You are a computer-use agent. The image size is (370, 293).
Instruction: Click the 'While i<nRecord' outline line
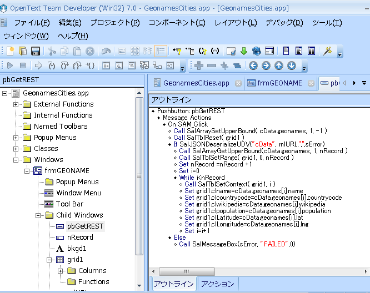[x=202, y=178]
